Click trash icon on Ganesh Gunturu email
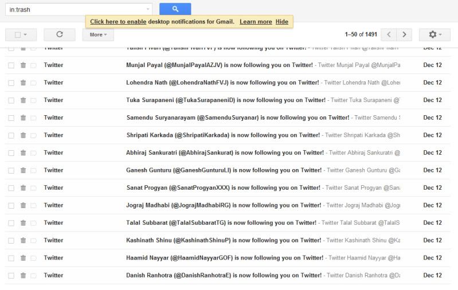458x290 pixels. click(x=24, y=170)
